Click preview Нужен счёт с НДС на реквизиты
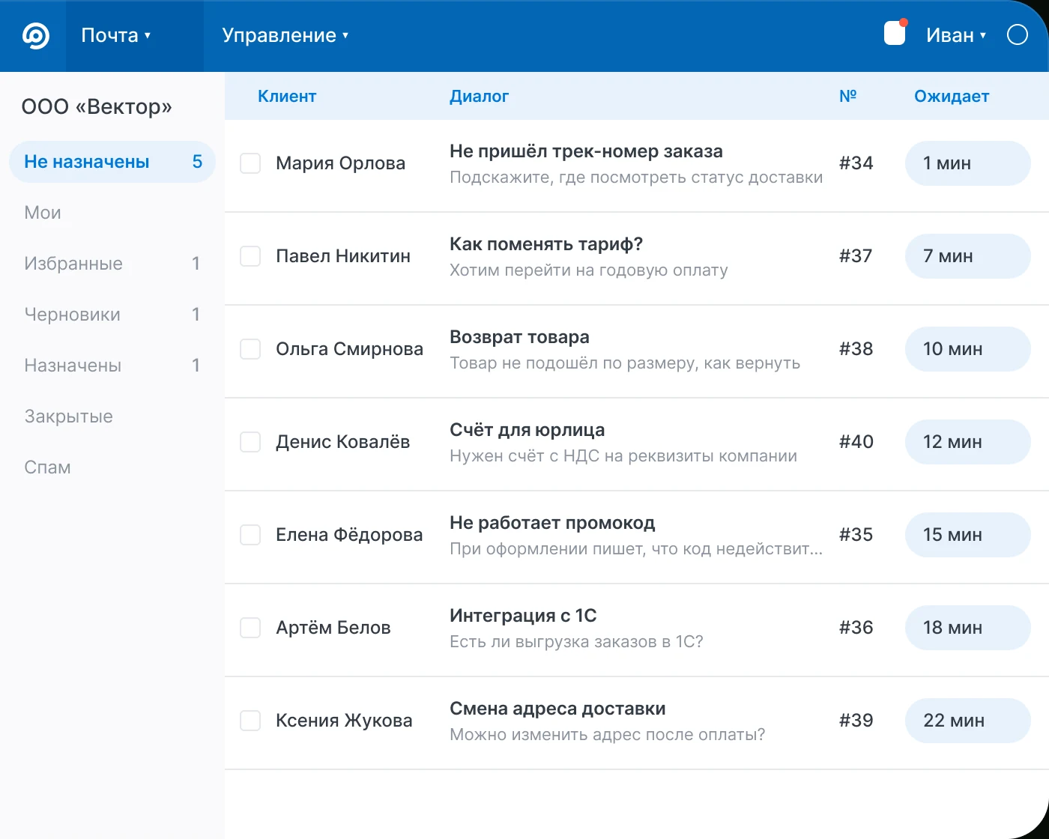The image size is (1049, 839). pyautogui.click(x=623, y=456)
